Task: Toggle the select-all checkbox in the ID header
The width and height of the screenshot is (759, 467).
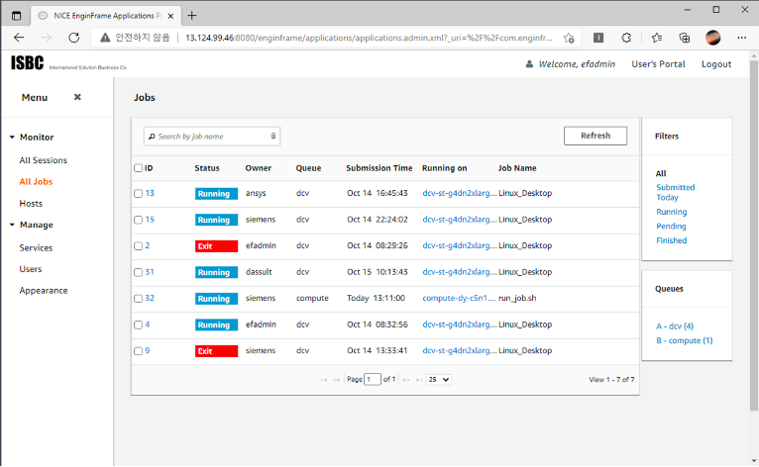Action: point(138,168)
